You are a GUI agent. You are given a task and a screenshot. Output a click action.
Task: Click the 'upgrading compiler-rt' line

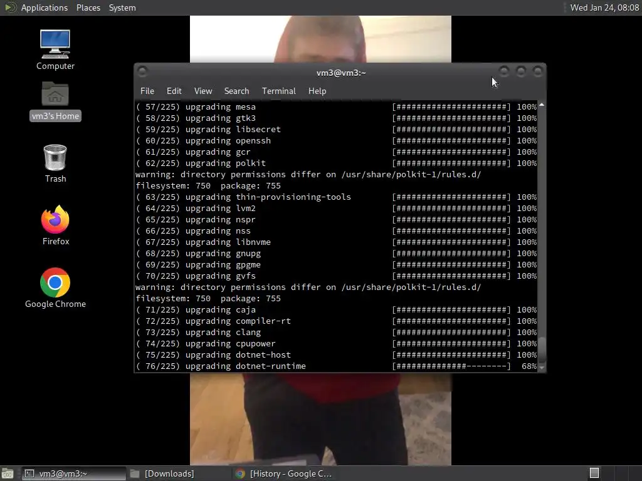(x=336, y=321)
